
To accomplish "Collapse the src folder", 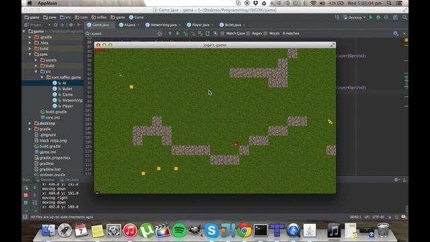I will pos(36,72).
